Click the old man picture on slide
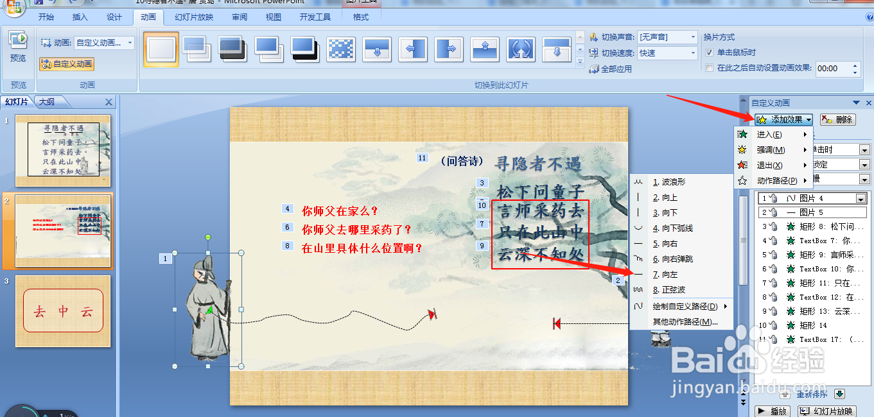This screenshot has width=874, height=417. pyautogui.click(x=209, y=310)
